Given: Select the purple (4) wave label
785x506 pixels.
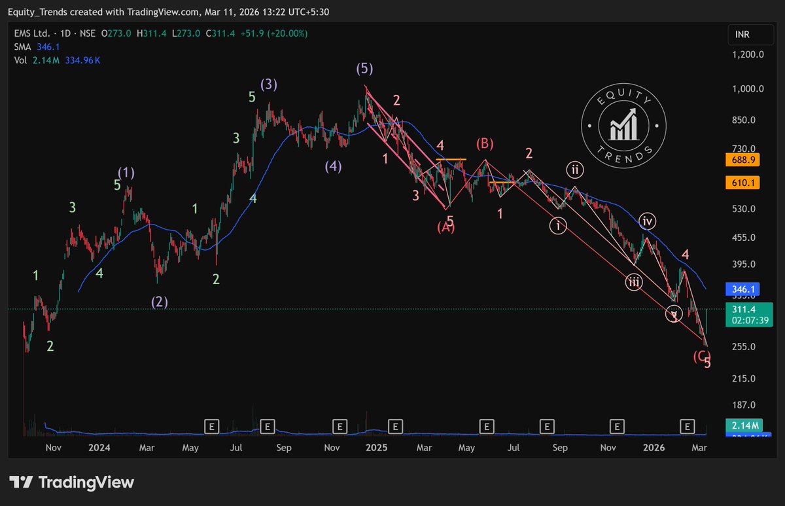Looking at the screenshot, I should [334, 166].
